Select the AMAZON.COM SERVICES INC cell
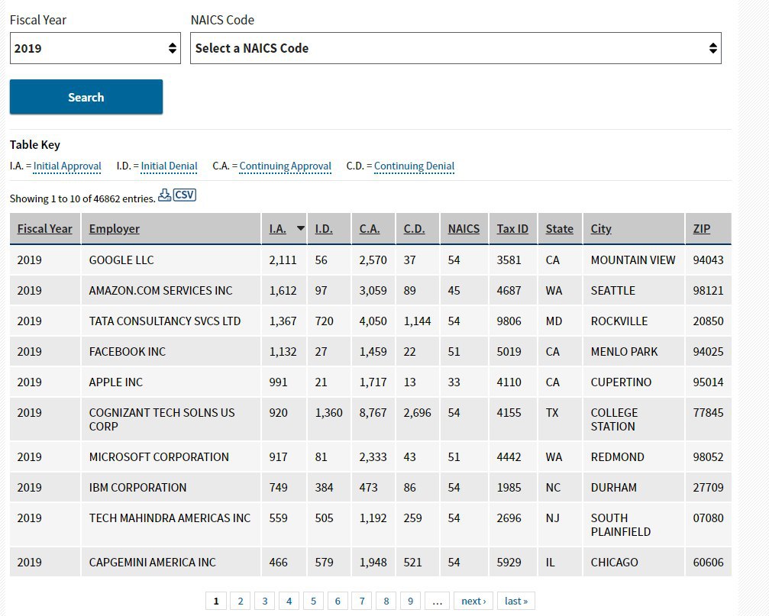 (170, 291)
